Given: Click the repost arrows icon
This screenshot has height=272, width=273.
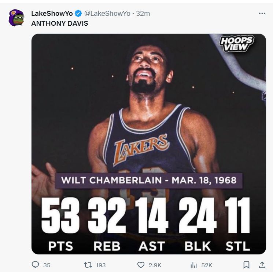Looking at the screenshot, I should [88, 265].
